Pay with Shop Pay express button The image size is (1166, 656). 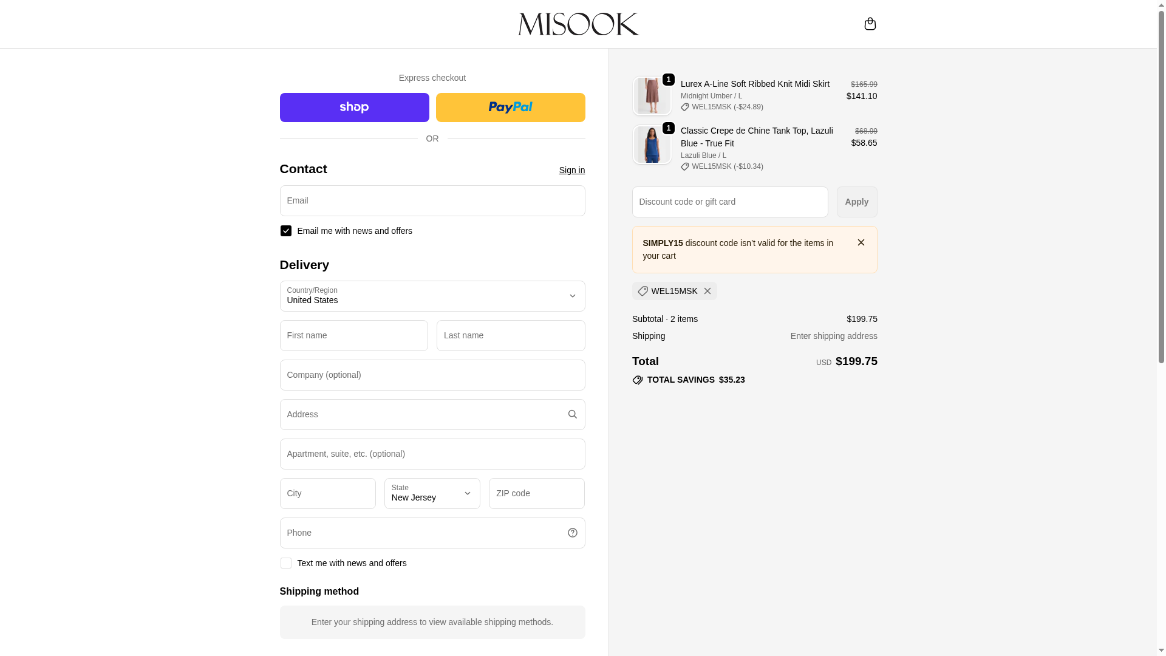[x=354, y=108]
